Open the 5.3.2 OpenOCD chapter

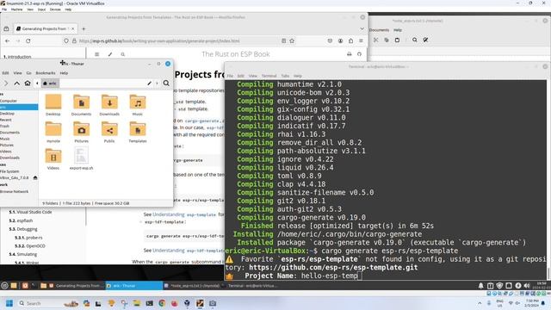click(30, 246)
